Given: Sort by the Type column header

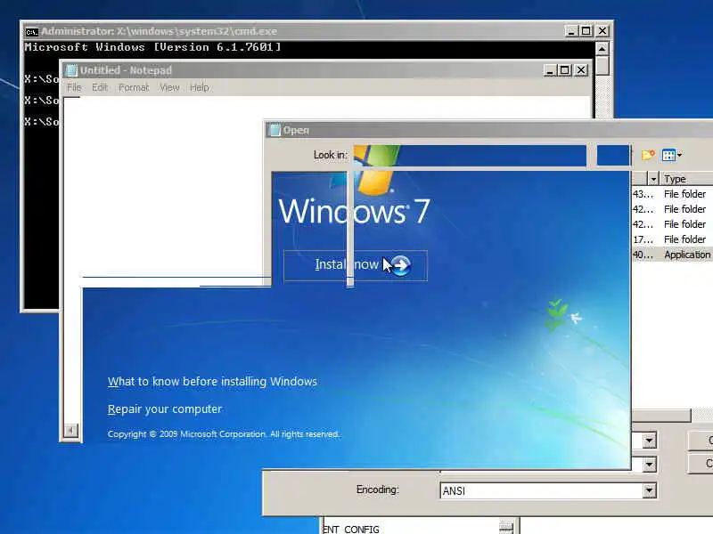Looking at the screenshot, I should (x=685, y=179).
